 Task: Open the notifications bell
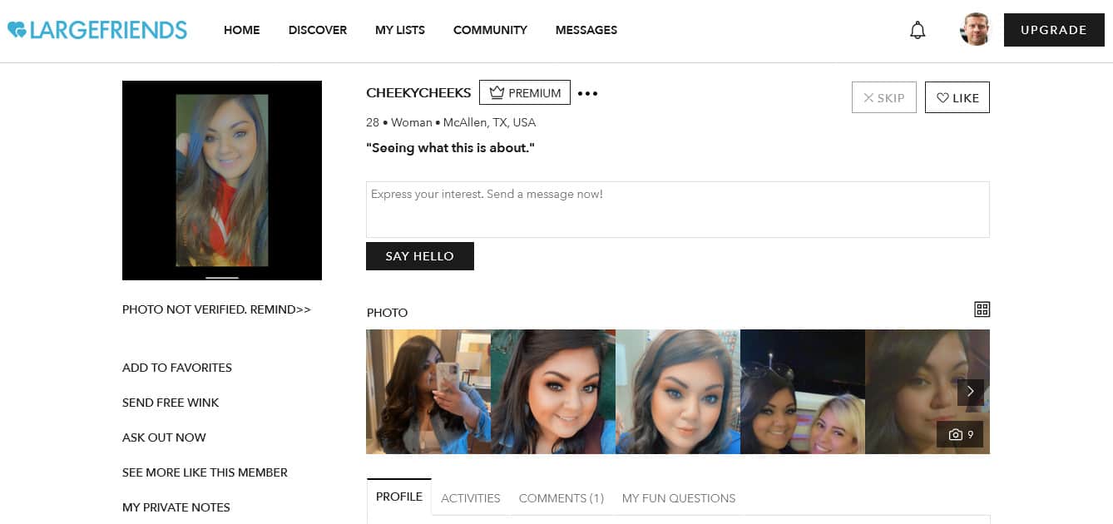918,31
